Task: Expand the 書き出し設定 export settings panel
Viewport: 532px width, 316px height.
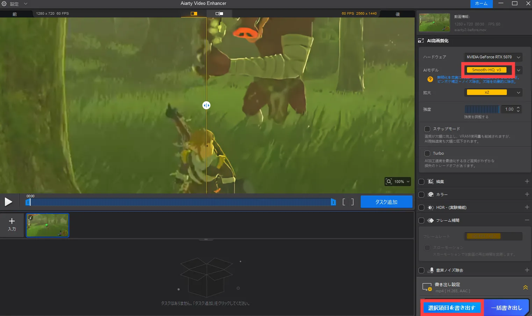Action: pyautogui.click(x=525, y=287)
